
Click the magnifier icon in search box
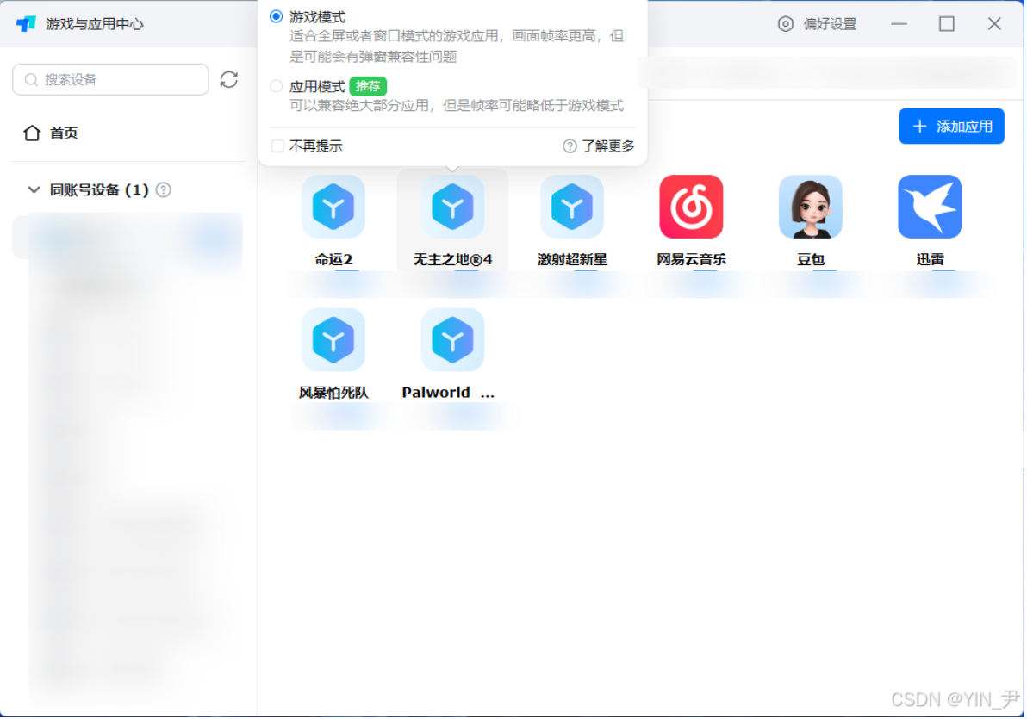point(31,80)
